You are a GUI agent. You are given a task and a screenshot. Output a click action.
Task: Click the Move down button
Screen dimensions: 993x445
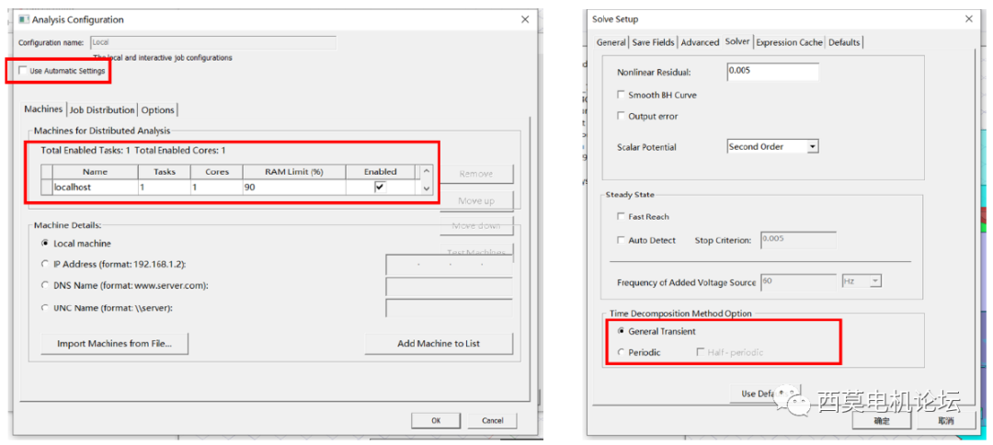(x=476, y=225)
